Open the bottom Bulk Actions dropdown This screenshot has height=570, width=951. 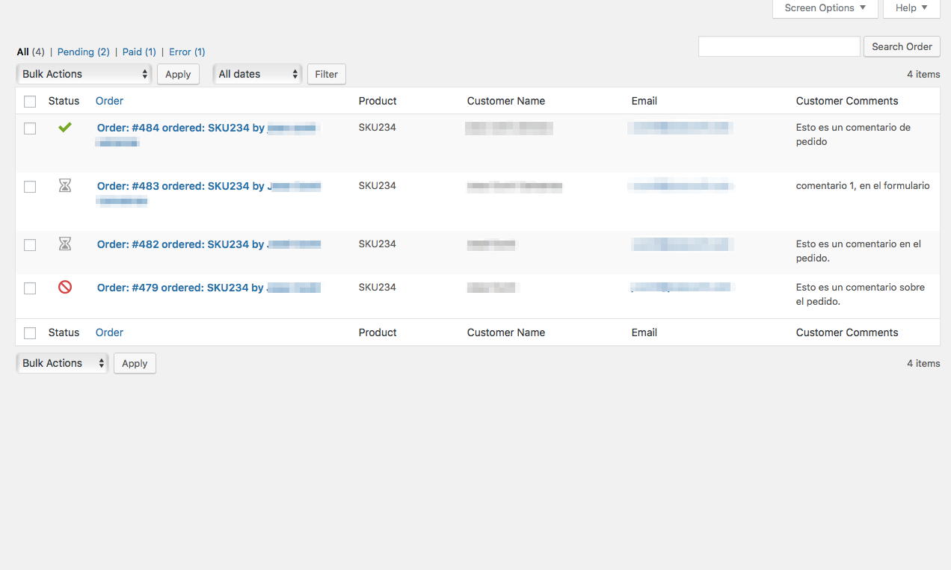tap(62, 363)
